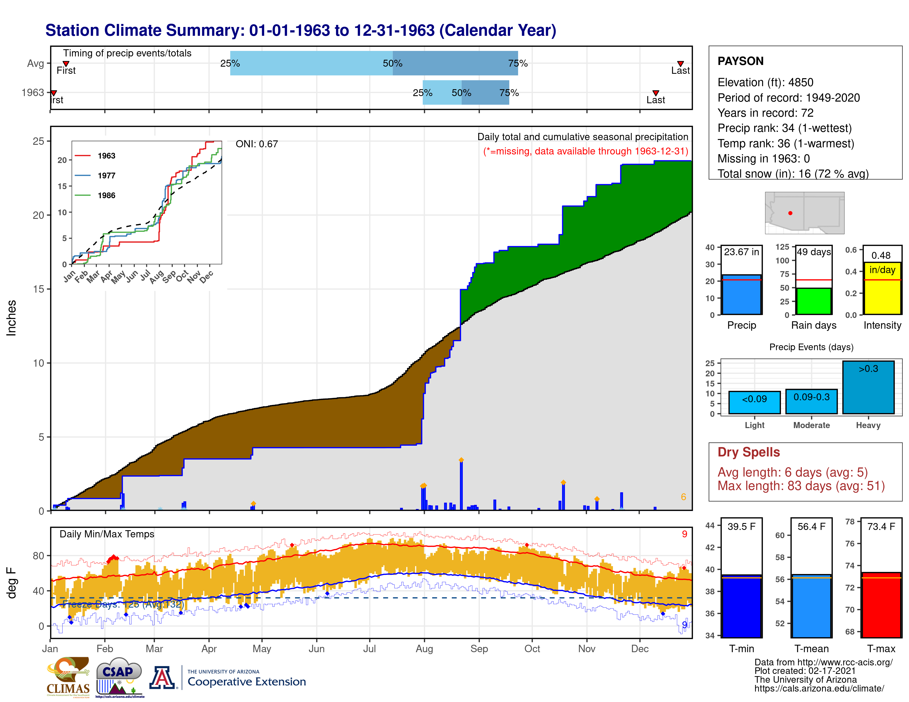The height and width of the screenshot is (702, 909).
Task: Click the Precip rank: 34 line
Action: [784, 128]
